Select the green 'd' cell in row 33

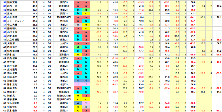(x=86, y=10)
